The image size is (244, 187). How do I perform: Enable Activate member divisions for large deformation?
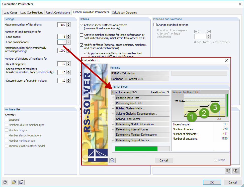click(81, 35)
